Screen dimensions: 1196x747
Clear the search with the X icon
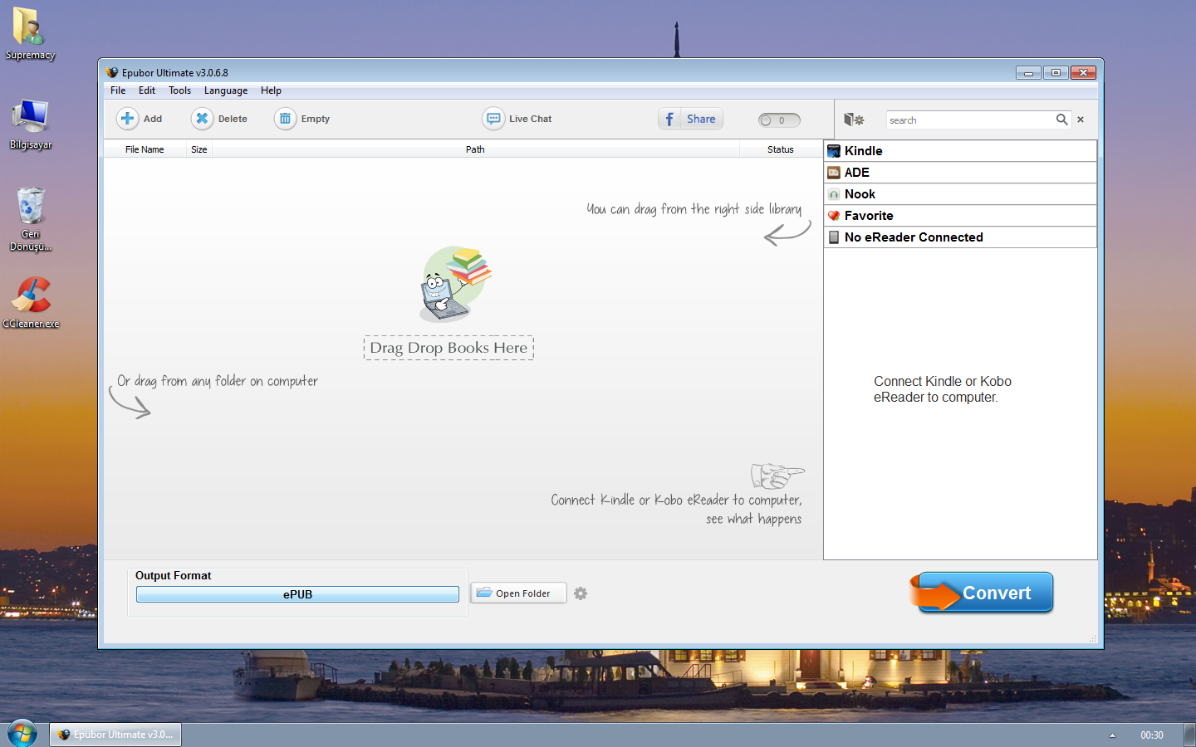[x=1081, y=120]
